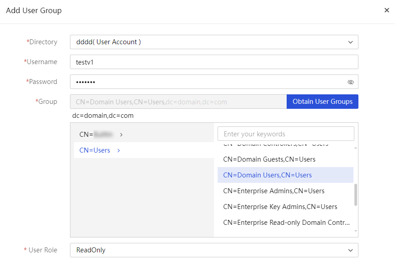Expand the chevron beside the blurred CN= entry
Image resolution: width=395 pixels, height=279 pixels.
pos(121,135)
